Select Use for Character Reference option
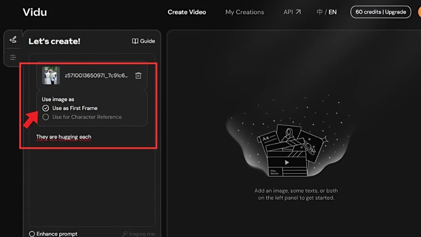 click(x=46, y=117)
